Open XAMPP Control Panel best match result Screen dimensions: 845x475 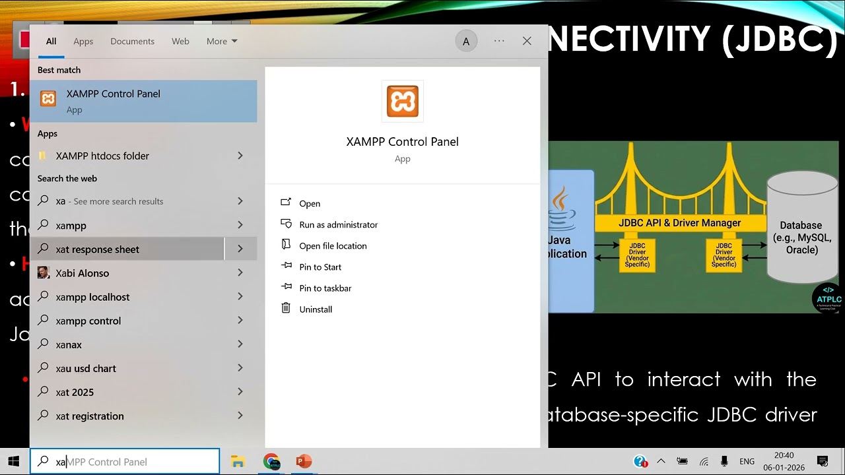point(143,101)
